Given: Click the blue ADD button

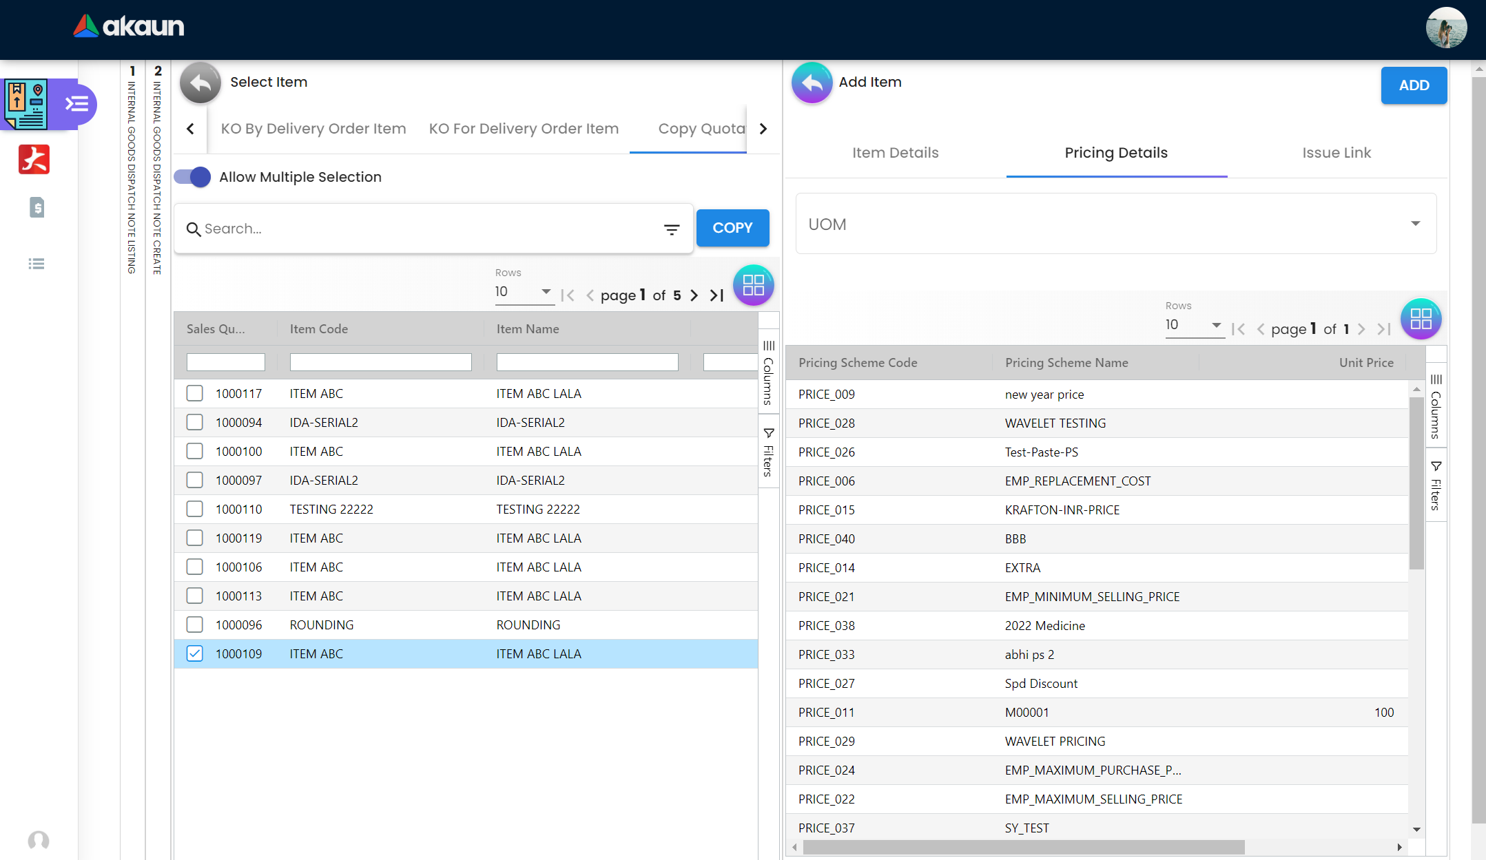Looking at the screenshot, I should [1413, 85].
